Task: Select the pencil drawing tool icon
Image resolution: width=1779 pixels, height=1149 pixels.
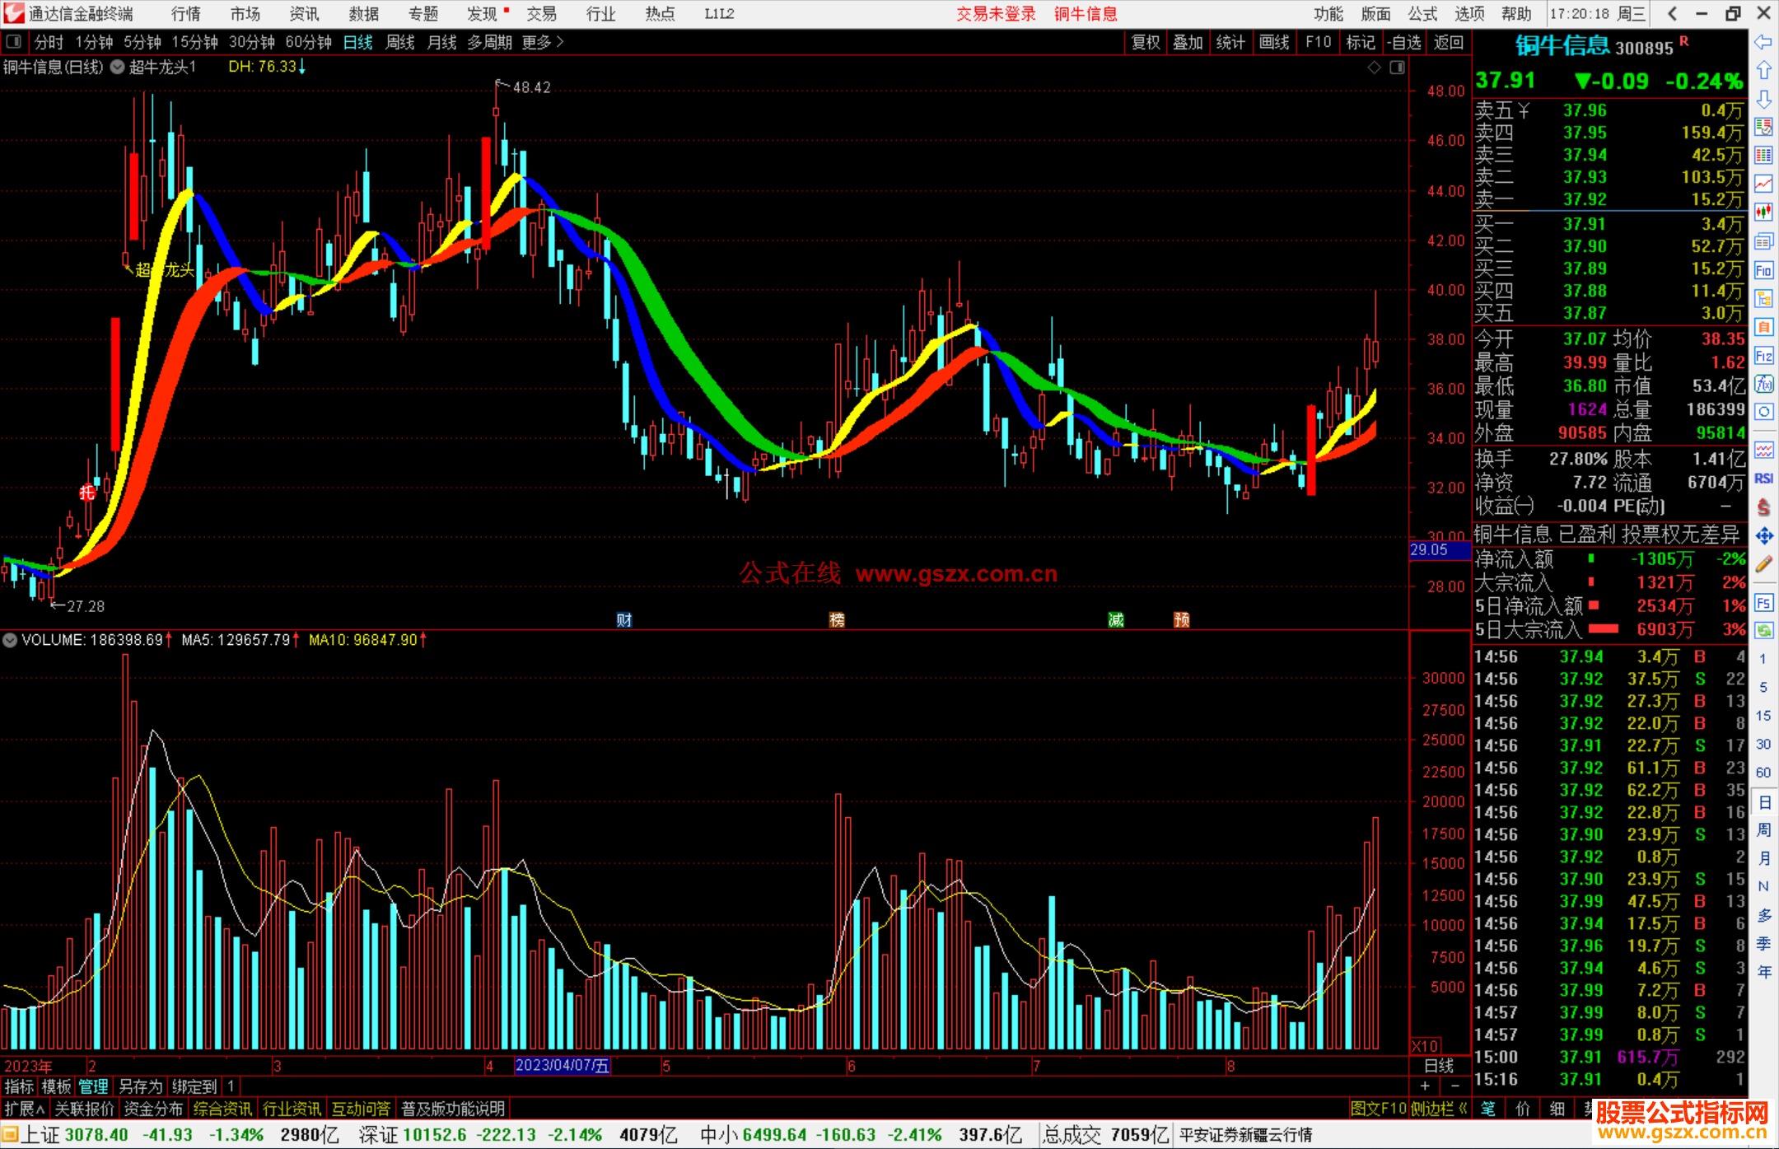Action: pyautogui.click(x=1763, y=565)
